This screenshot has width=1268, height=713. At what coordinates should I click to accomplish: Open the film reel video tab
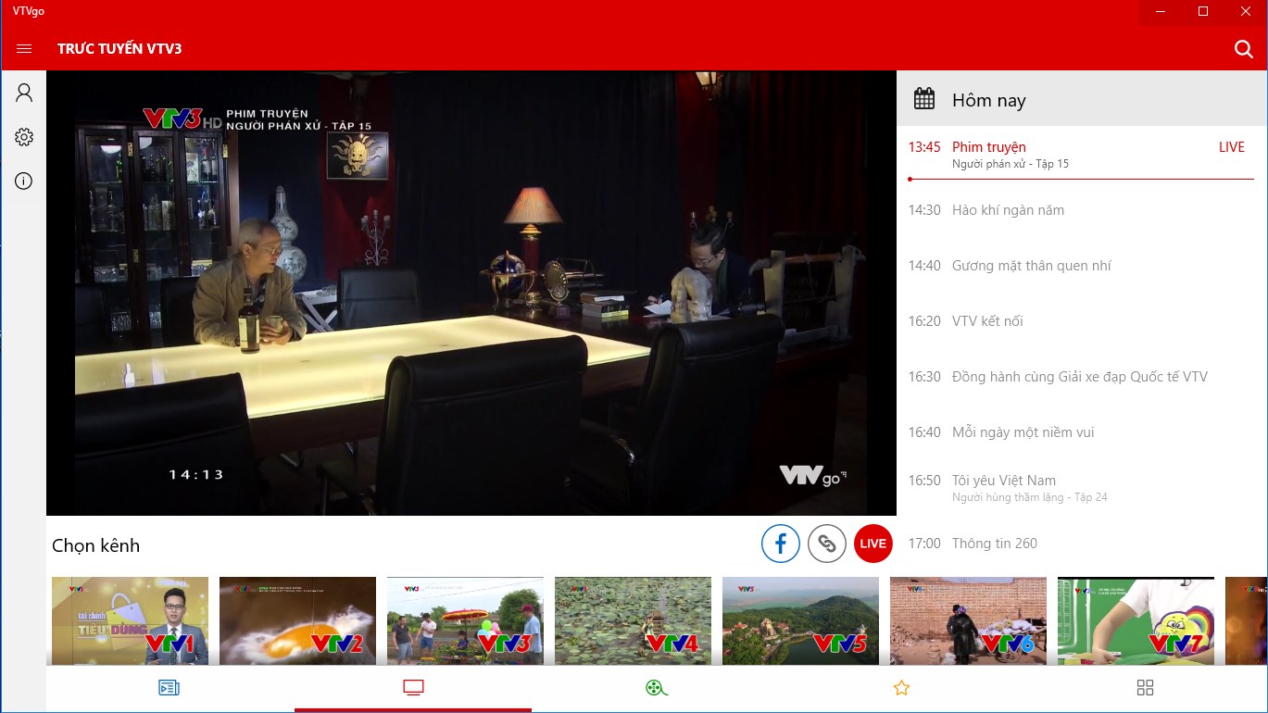pos(657,688)
